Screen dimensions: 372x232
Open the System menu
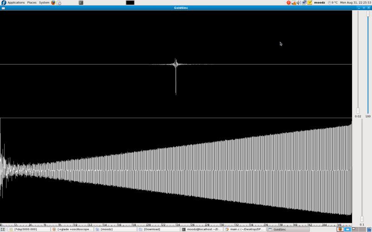[44, 2]
